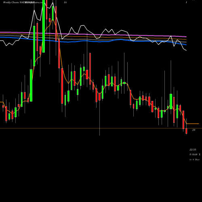Click the 'in 4 Days' label
This screenshot has width=202, height=202.
pos(194,160)
